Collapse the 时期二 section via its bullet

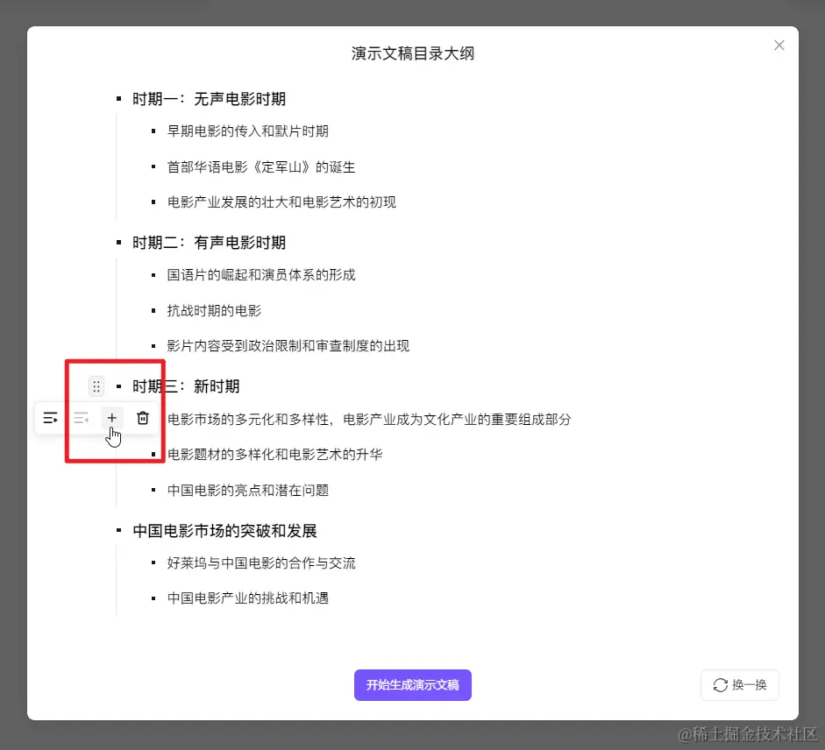pyautogui.click(x=117, y=242)
